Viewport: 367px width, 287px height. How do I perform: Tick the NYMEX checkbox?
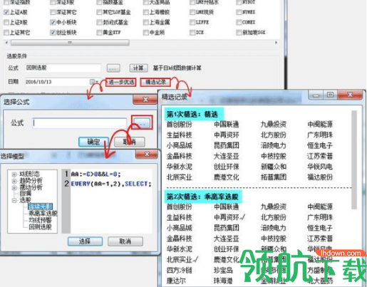pos(239,12)
